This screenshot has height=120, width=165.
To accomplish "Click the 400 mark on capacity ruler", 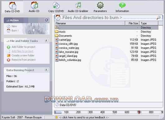I will click(x=102, y=112).
